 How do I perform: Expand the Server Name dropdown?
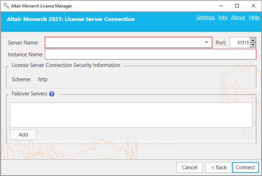coord(207,42)
